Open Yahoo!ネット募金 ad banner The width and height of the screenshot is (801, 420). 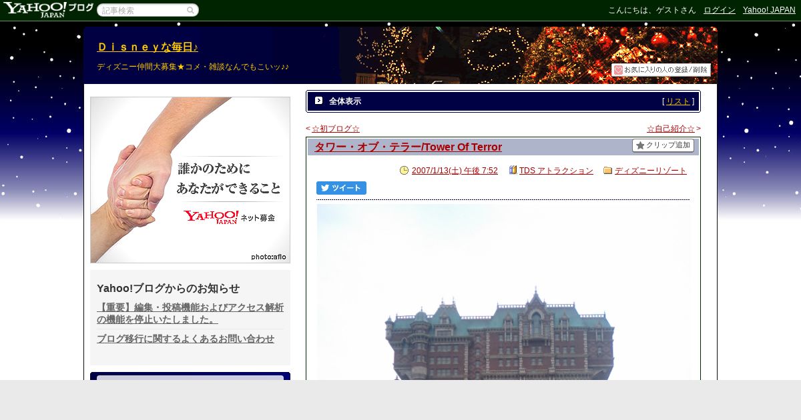190,180
